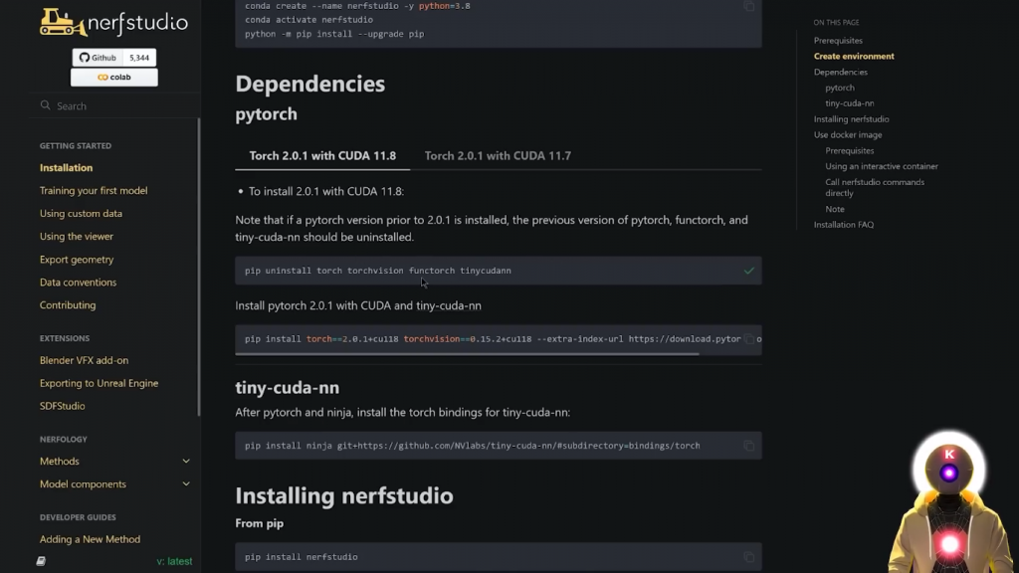The height and width of the screenshot is (573, 1019).
Task: Expand the Methods sidebar section
Action: pos(186,462)
